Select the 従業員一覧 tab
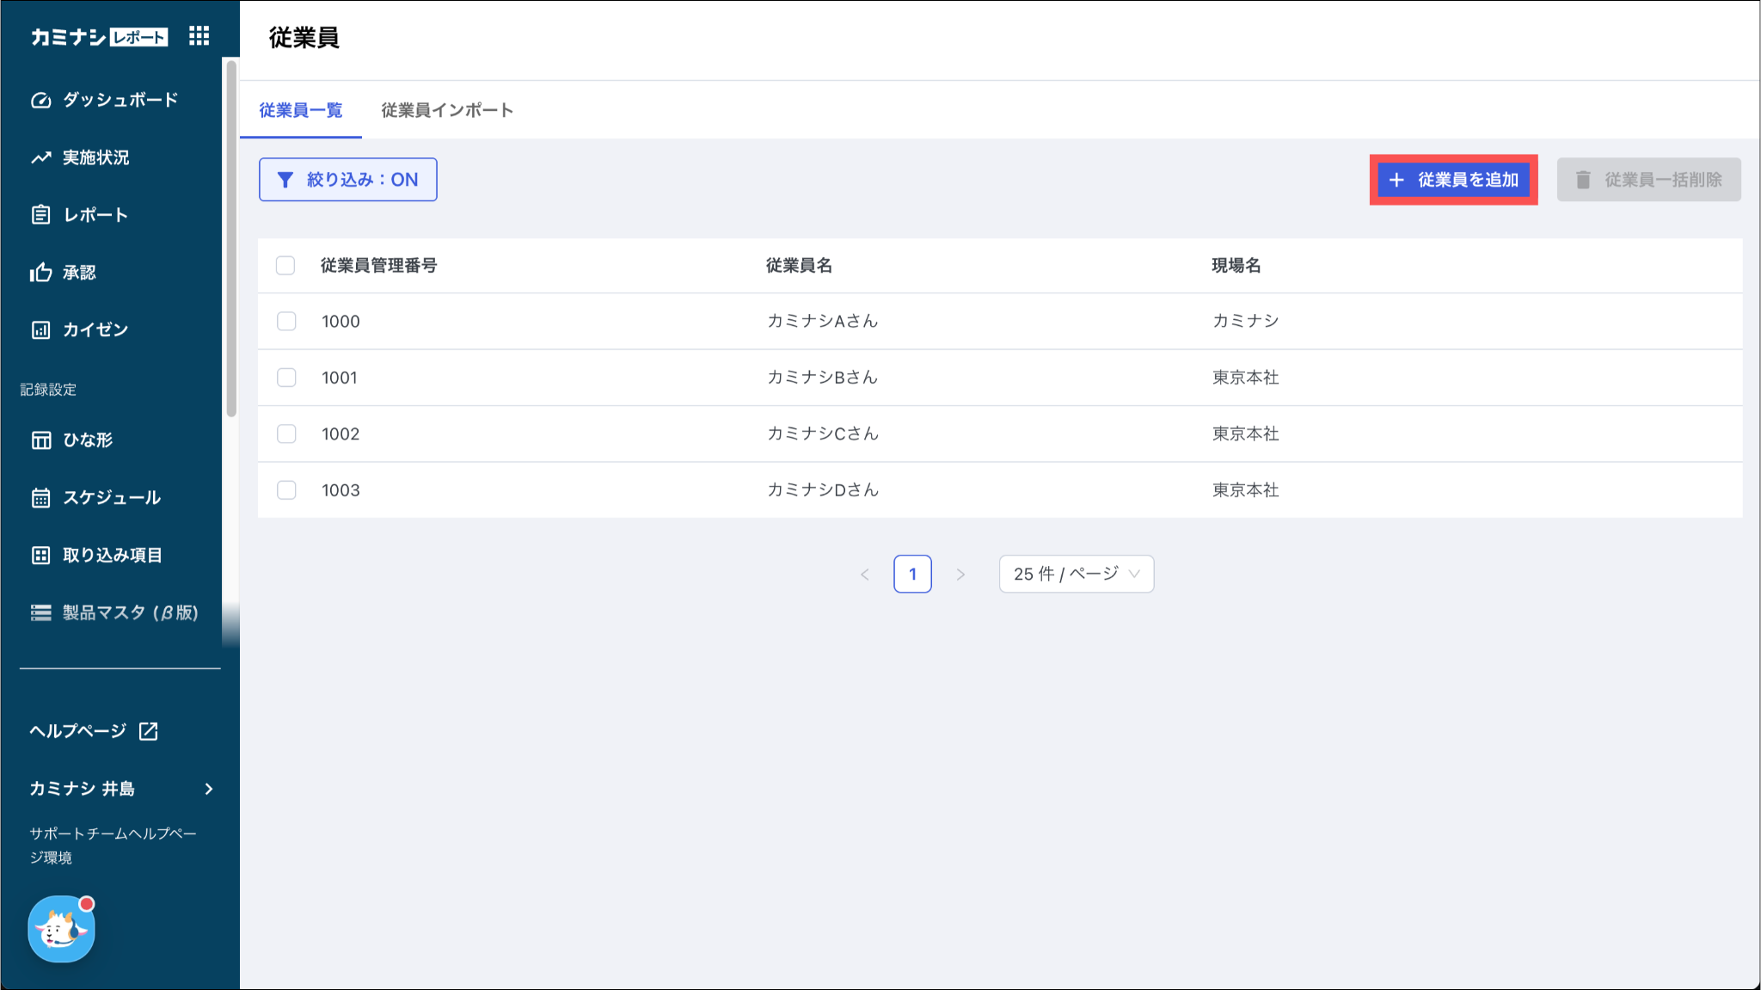The image size is (1761, 990). 301,110
